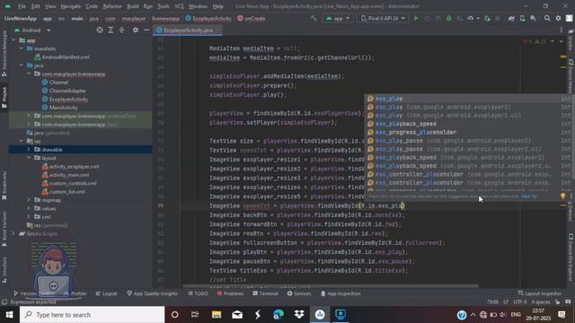Open the Android project view dropdown
The width and height of the screenshot is (575, 323).
(x=32, y=30)
